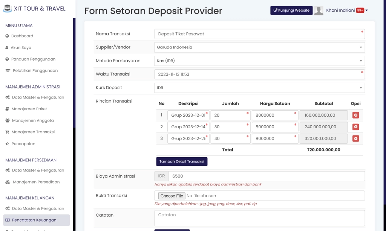386x231 pixels.
Task: Open the Supplier/Vendor dropdown
Action: [361, 47]
